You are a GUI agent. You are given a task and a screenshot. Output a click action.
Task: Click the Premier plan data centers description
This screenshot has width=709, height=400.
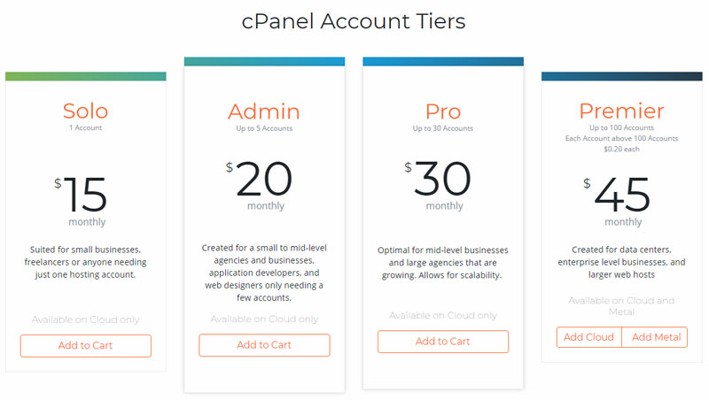coord(621,262)
